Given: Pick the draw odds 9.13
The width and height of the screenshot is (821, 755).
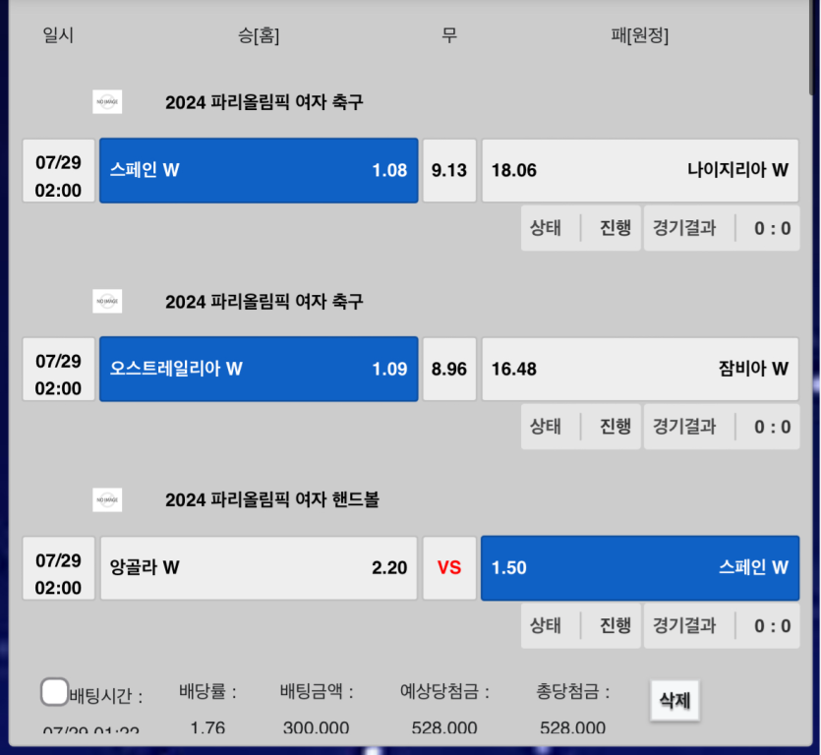Looking at the screenshot, I should (449, 170).
